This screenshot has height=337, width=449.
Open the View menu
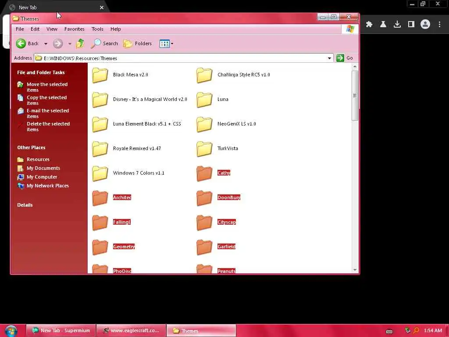point(52,29)
